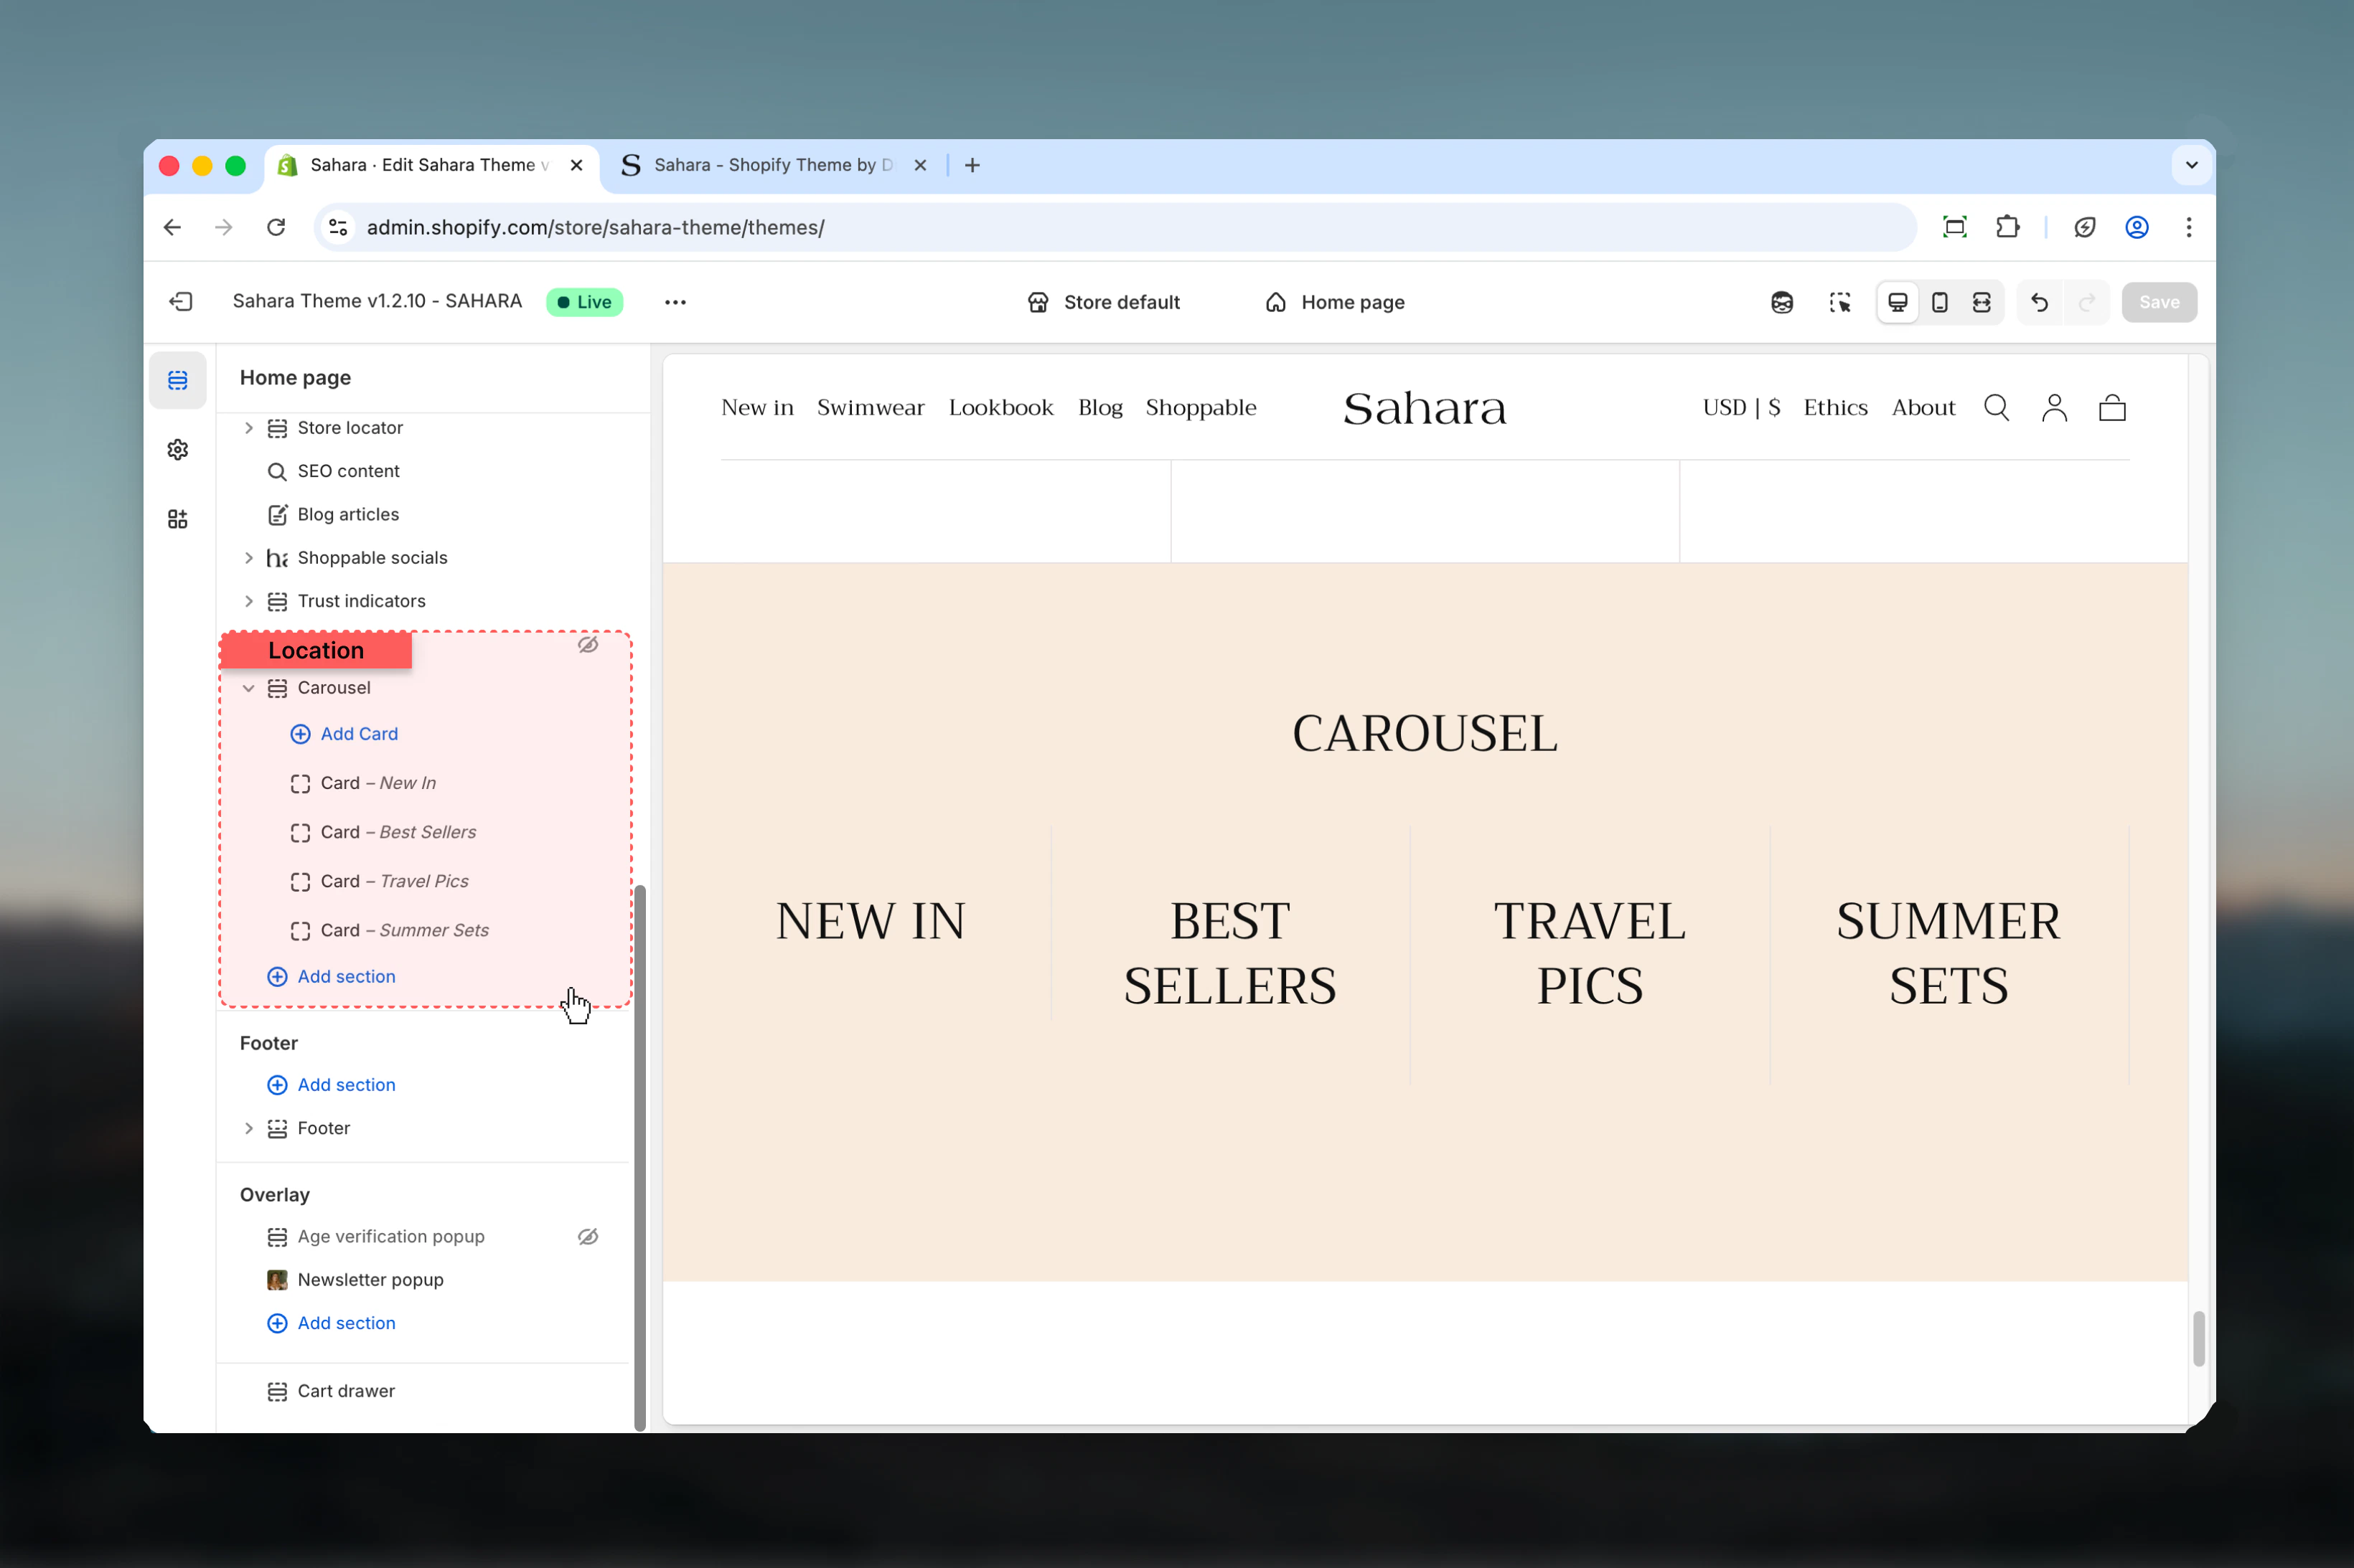Click the preview pane scrollbar thumb
The height and width of the screenshot is (1568, 2354).
point(2199,1338)
